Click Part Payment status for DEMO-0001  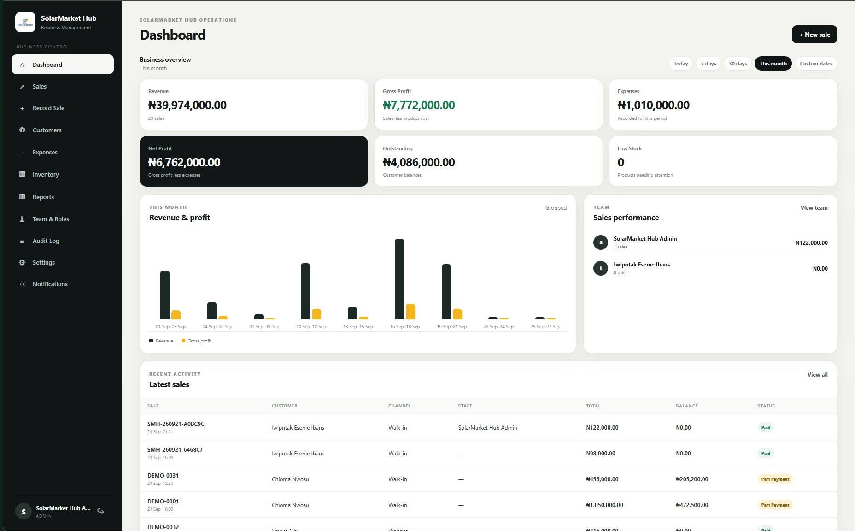[x=775, y=505]
